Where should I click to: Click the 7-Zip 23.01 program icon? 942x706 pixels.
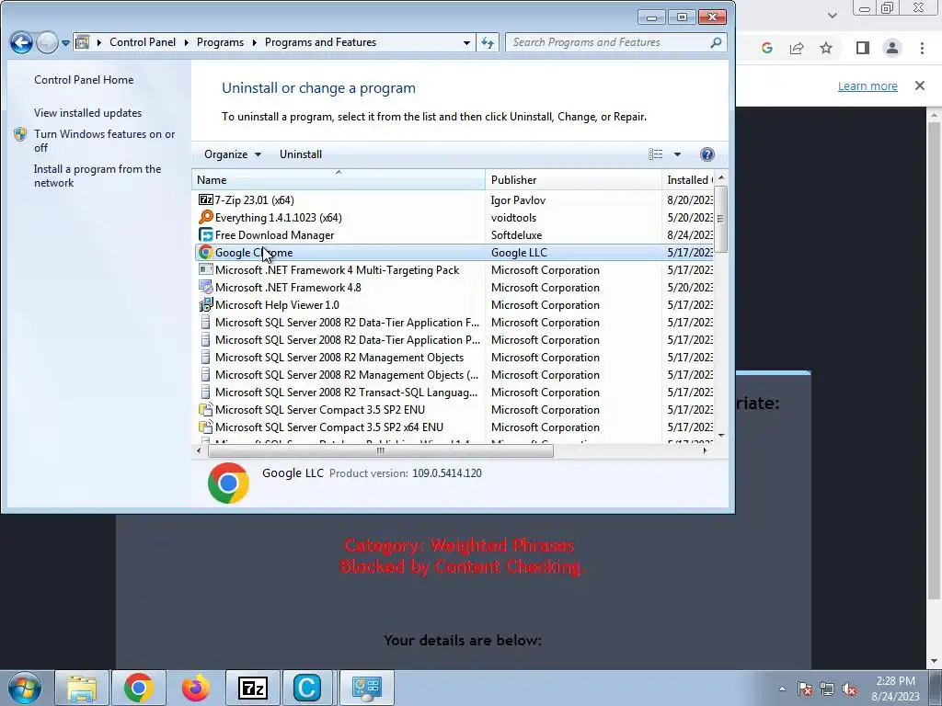(205, 199)
